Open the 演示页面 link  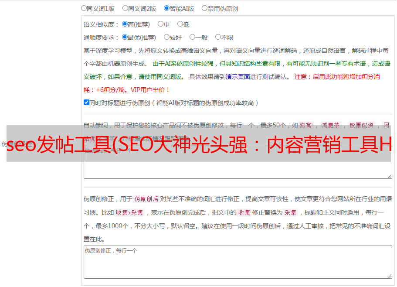[238, 77]
